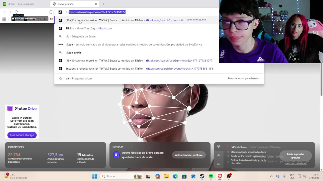Viewport: 323px width, 181px height.
Task: Click the TikTok icon on 'Make Your Day' row
Action: point(60,28)
